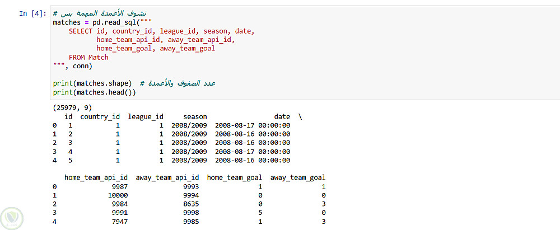Click the away_team_goal output column header
560x230 pixels.
click(298, 177)
